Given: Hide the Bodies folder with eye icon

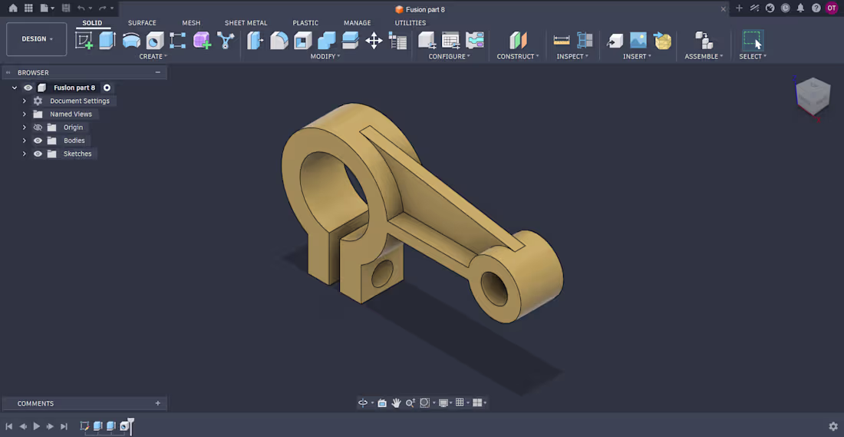Looking at the screenshot, I should (38, 141).
